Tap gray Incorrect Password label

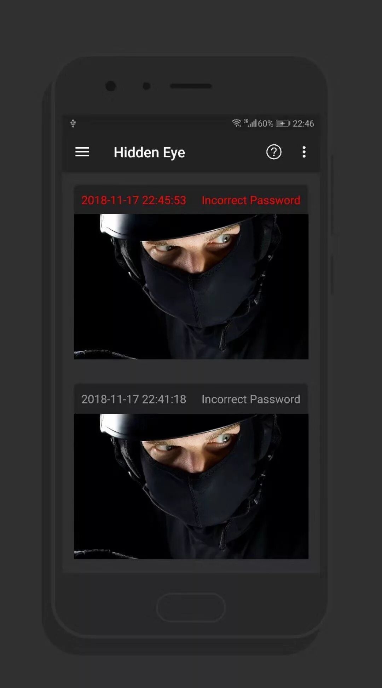[x=251, y=399]
